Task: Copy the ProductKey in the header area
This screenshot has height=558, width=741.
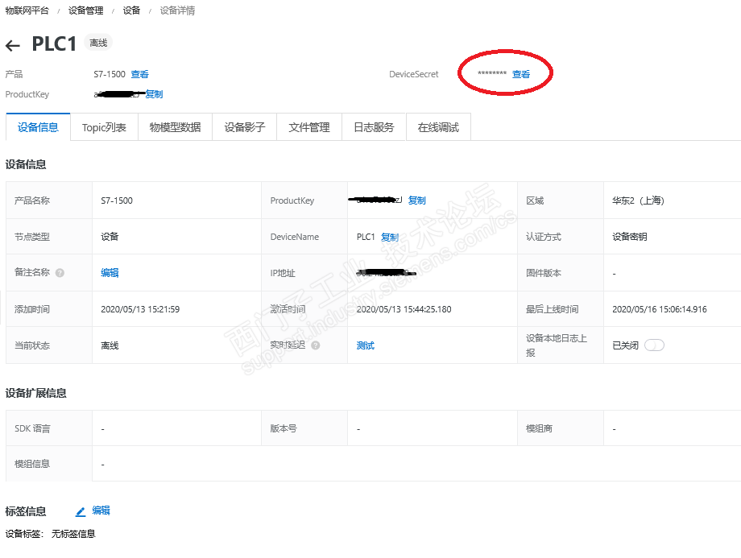Action: [154, 94]
